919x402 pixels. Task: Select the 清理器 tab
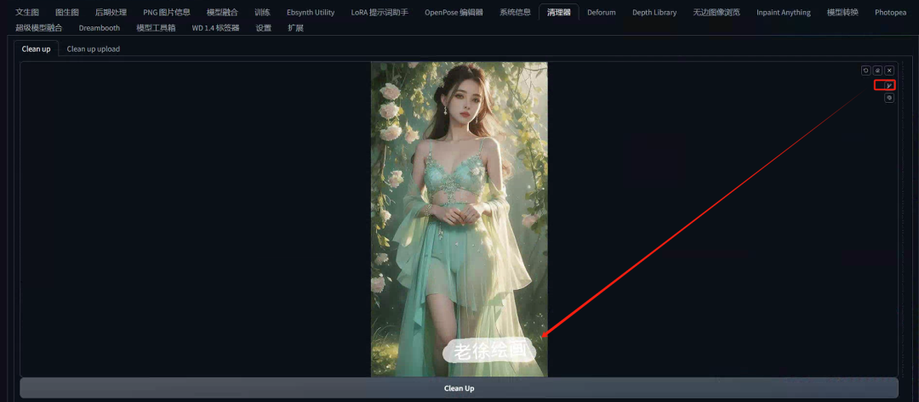[558, 12]
